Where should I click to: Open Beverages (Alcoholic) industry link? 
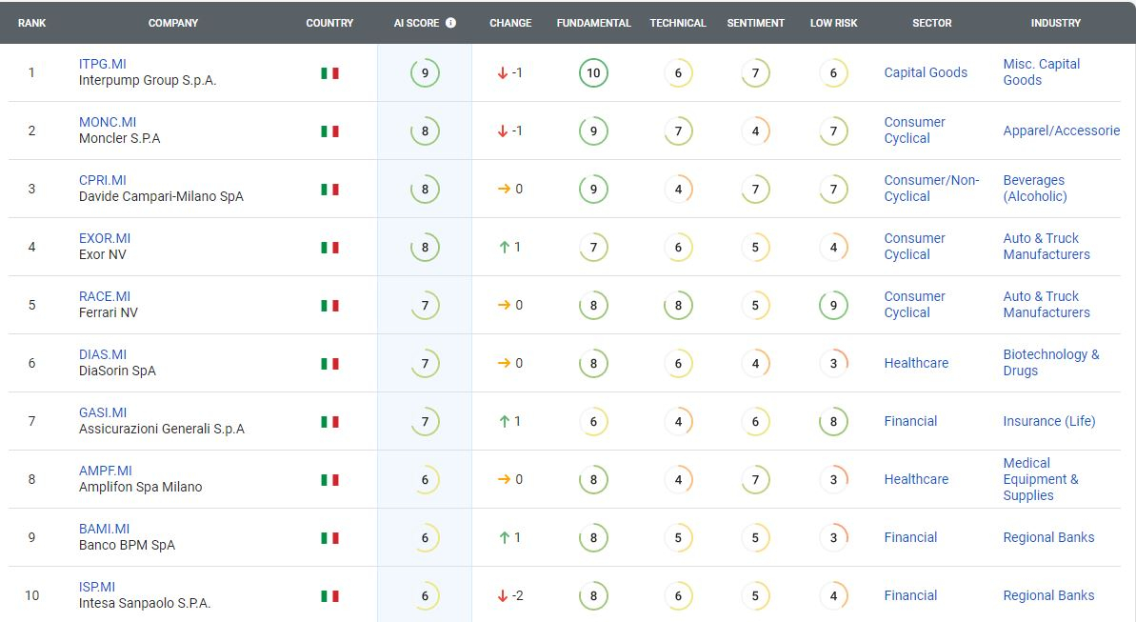[1034, 189]
